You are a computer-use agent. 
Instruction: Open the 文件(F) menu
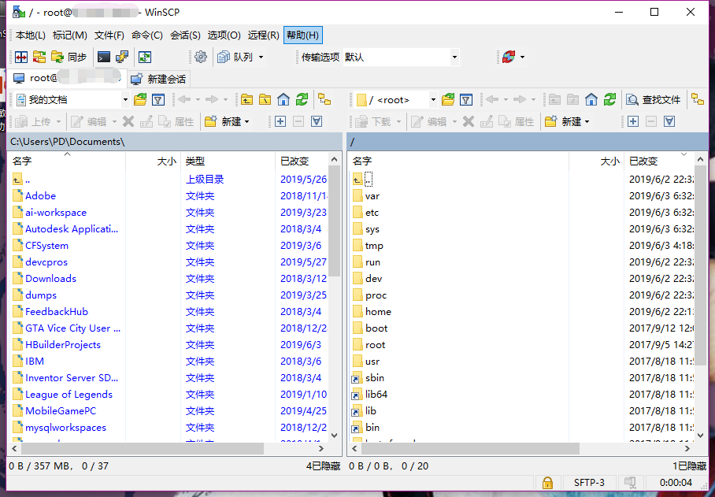tap(109, 35)
